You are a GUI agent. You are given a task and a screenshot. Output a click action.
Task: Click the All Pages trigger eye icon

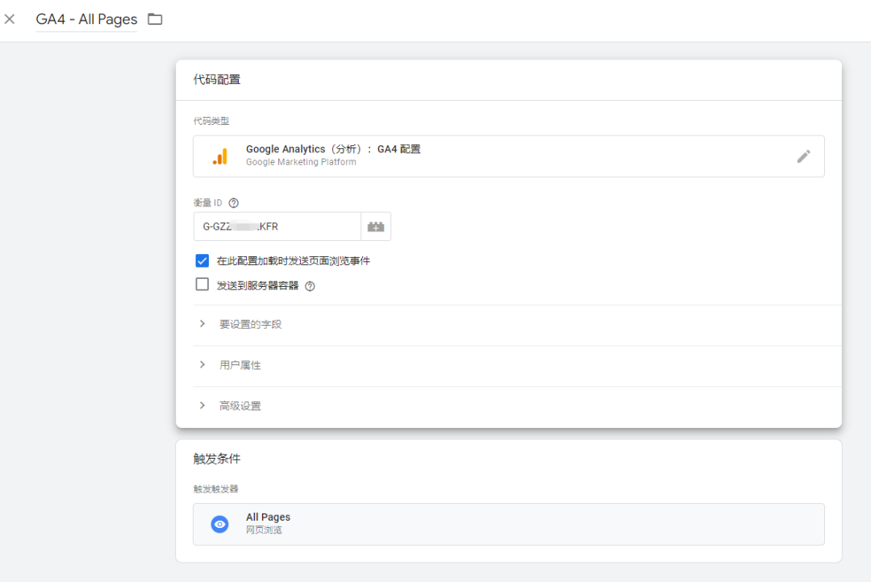tap(219, 523)
